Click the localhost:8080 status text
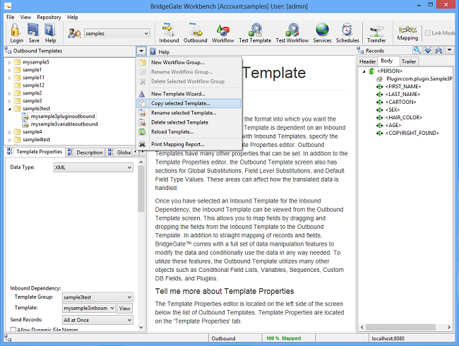Screen dimensions: 459x346 [x=388, y=338]
